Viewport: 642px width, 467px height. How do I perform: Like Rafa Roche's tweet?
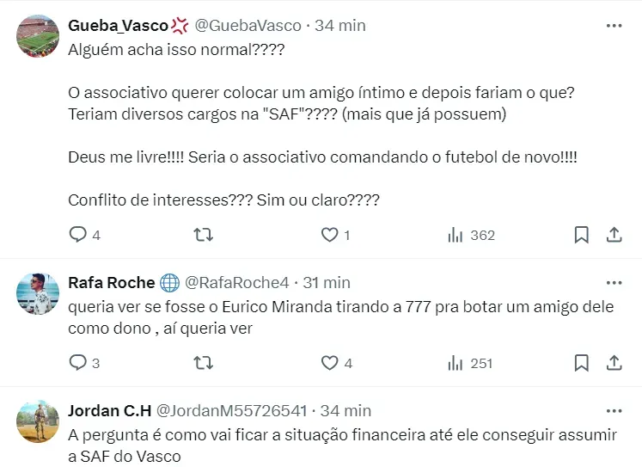click(x=329, y=363)
